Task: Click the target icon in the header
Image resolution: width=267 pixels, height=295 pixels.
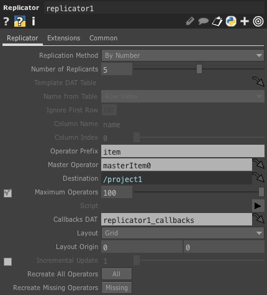Action: 258,21
